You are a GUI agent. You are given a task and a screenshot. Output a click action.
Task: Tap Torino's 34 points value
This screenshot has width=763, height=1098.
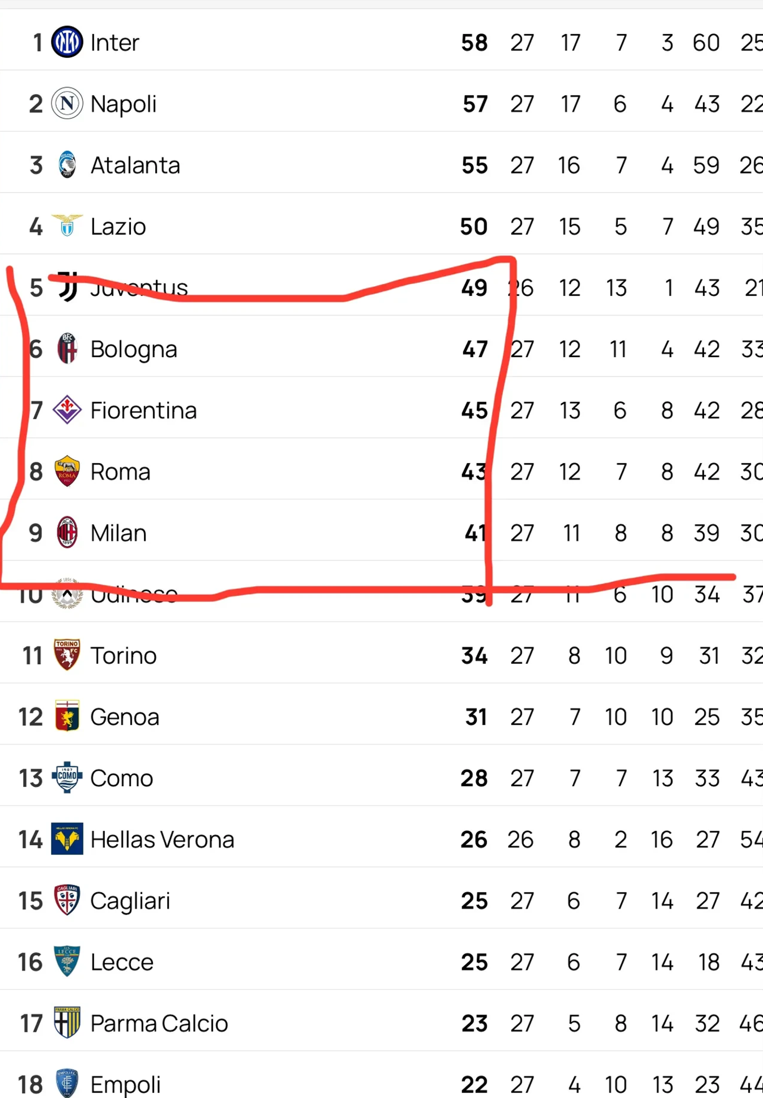click(474, 655)
